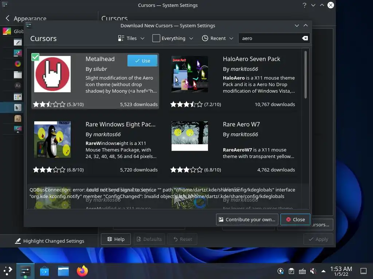Open the Rare Aero W7 thumbnail
The width and height of the screenshot is (373, 279).
[189, 136]
